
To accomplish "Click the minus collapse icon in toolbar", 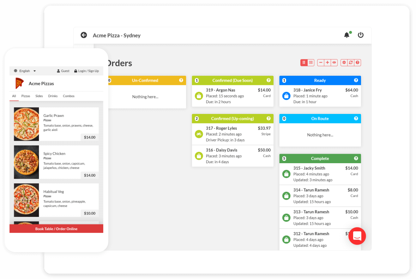I will coord(321,62).
